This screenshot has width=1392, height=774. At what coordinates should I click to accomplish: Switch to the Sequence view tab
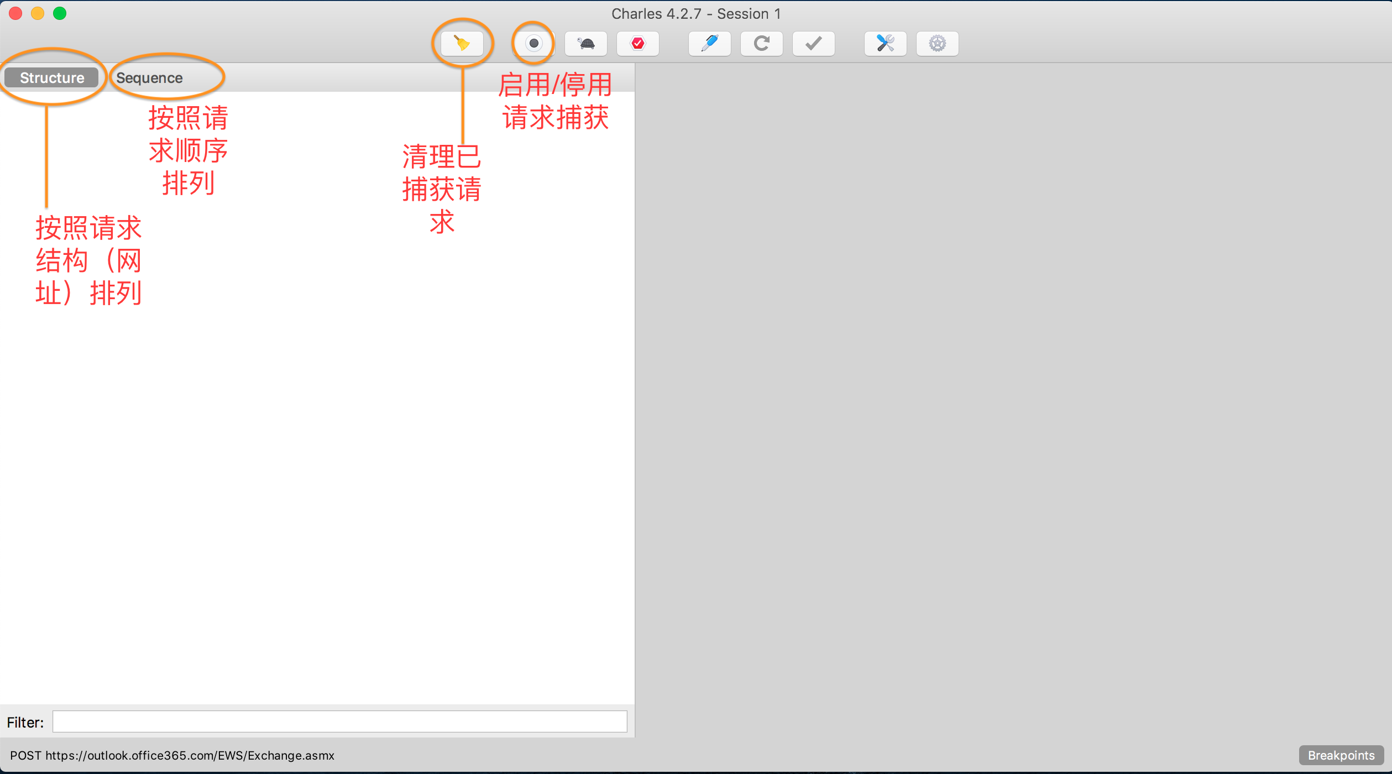pos(149,78)
